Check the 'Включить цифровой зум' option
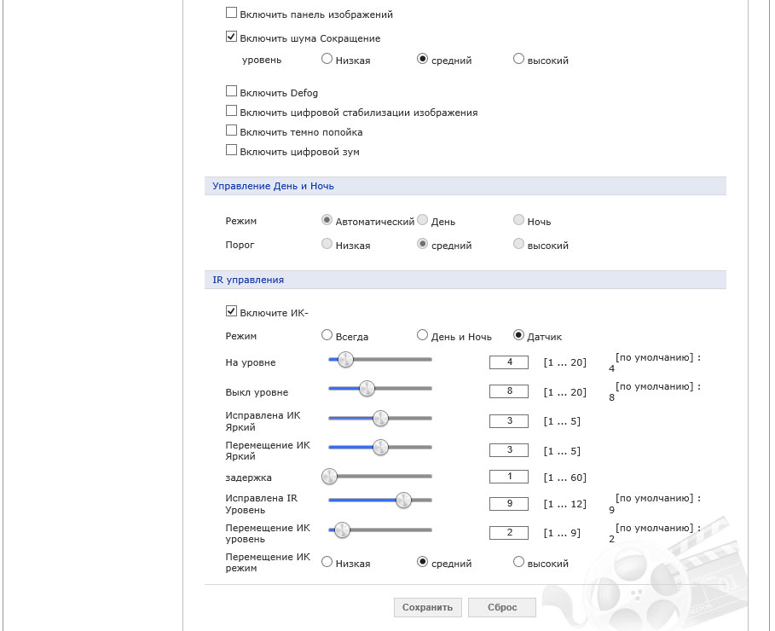This screenshot has height=631, width=775. coord(231,151)
